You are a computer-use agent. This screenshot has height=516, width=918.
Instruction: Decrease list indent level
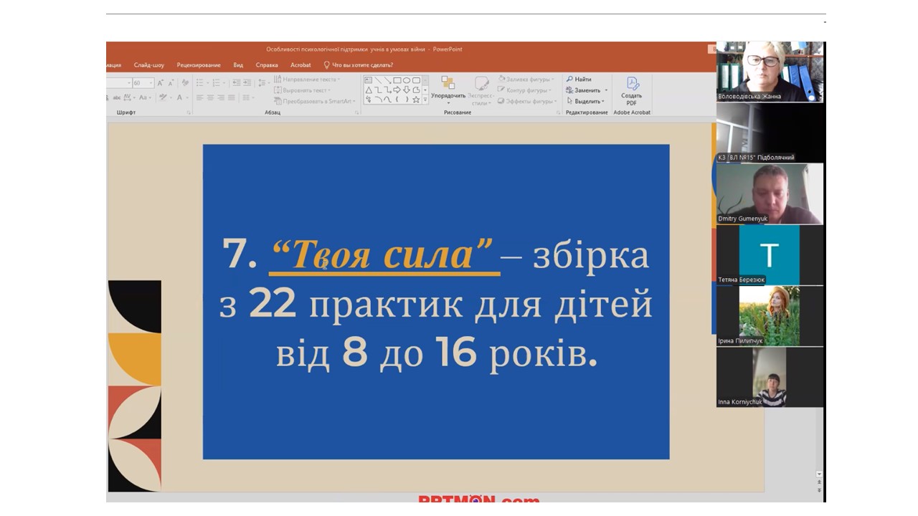[x=237, y=82]
